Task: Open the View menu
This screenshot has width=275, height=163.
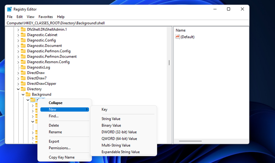Action: (31, 17)
